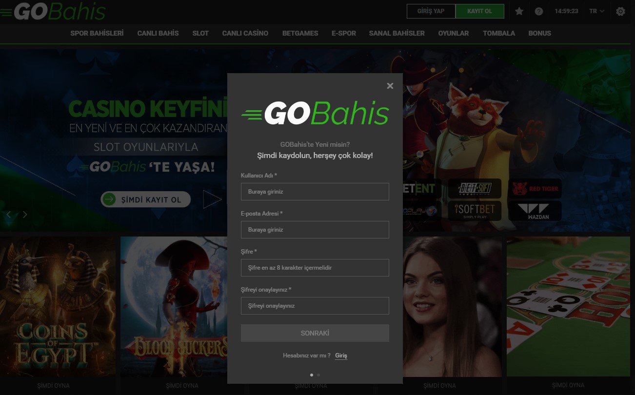Click Şimdi Oyna under Coins of Egypt
This screenshot has width=635, height=395.
53,386
